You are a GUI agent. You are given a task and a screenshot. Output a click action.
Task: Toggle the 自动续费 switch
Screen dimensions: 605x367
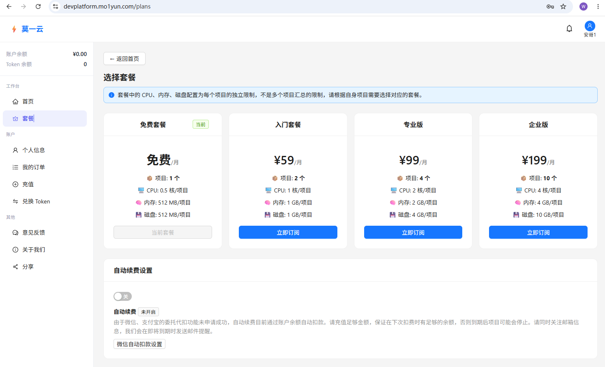[x=122, y=296]
